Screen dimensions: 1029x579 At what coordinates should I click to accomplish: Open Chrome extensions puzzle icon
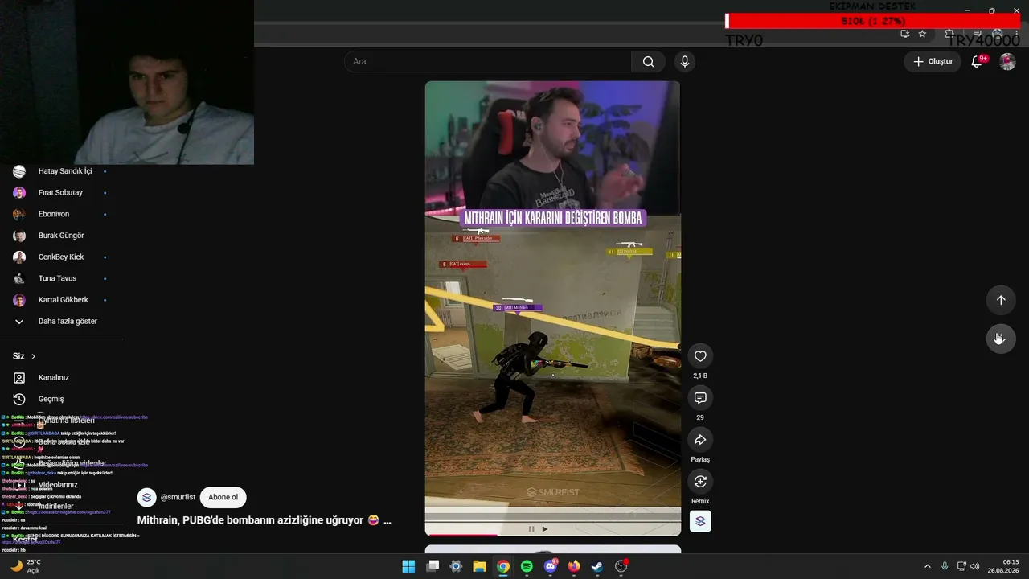(949, 34)
